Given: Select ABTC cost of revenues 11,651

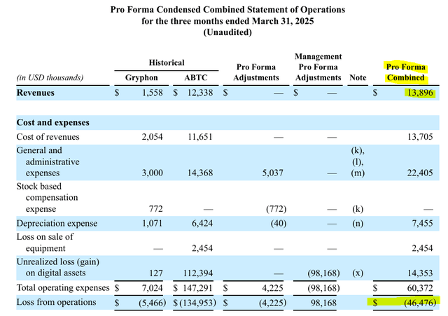Looking at the screenshot, I should pyautogui.click(x=200, y=137).
